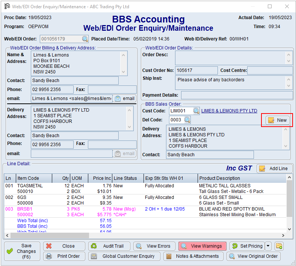Image resolution: width=296 pixels, height=266 pixels.
Task: Print the order
Action: coord(64,256)
